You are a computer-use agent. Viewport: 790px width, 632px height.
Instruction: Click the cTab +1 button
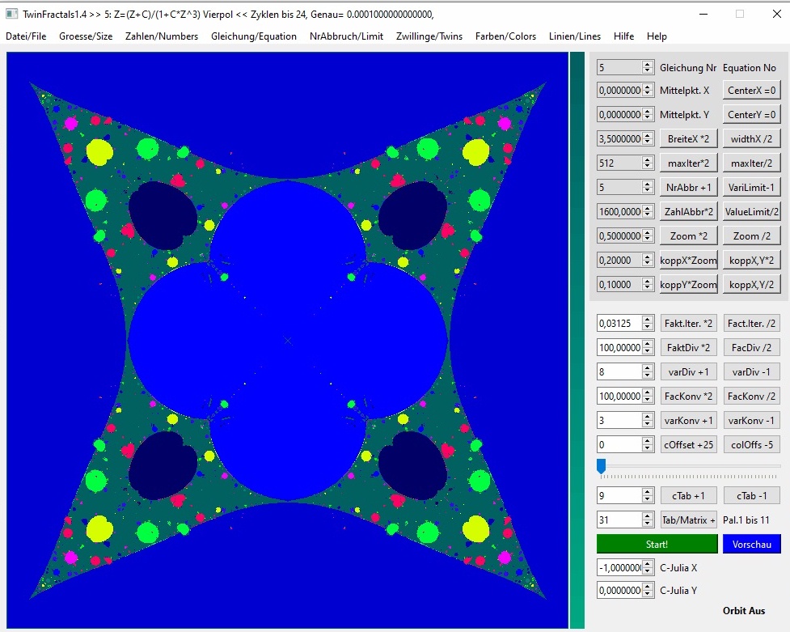[688, 495]
